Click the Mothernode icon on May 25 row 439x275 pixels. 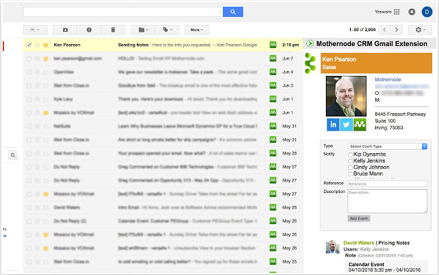coord(273,261)
